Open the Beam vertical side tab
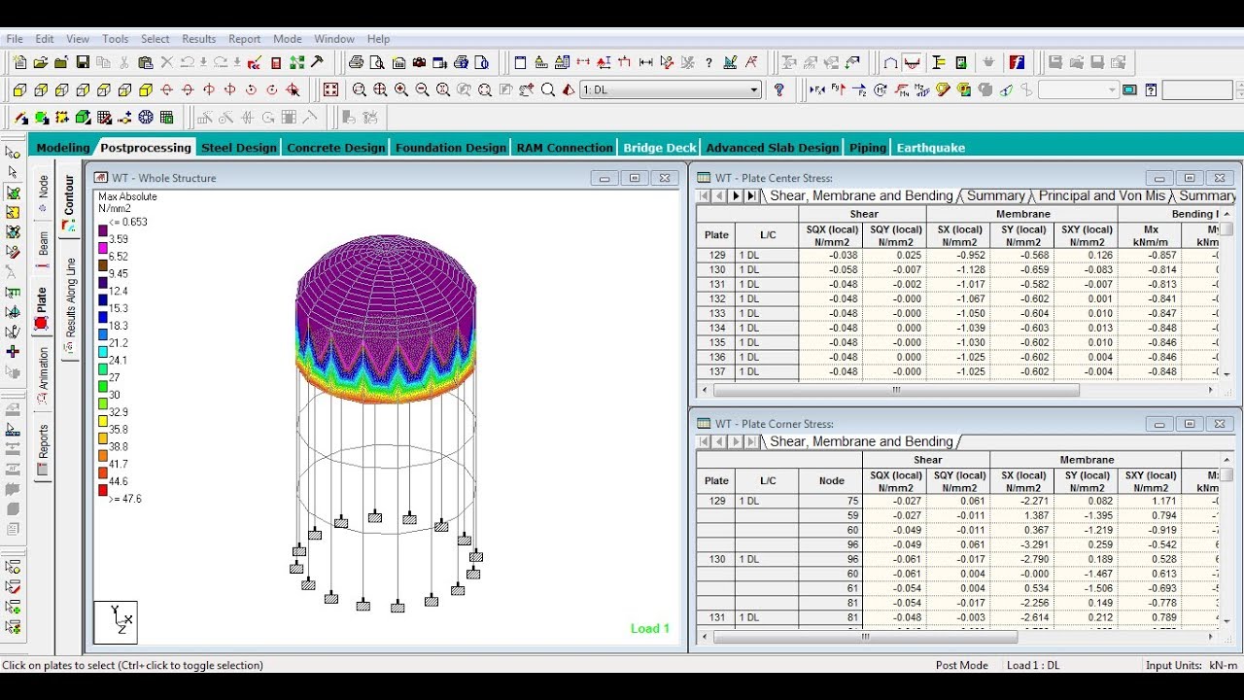 coord(43,248)
